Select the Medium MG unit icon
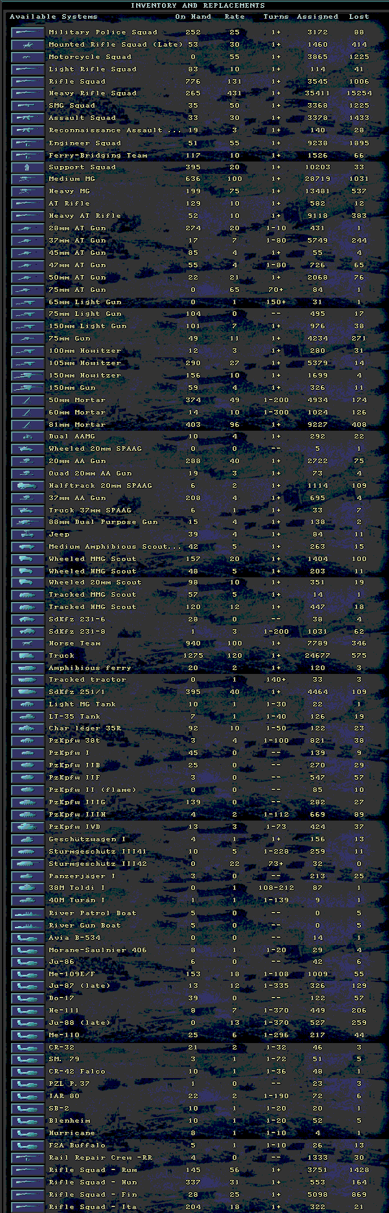The image size is (389, 1213). pyautogui.click(x=28, y=179)
